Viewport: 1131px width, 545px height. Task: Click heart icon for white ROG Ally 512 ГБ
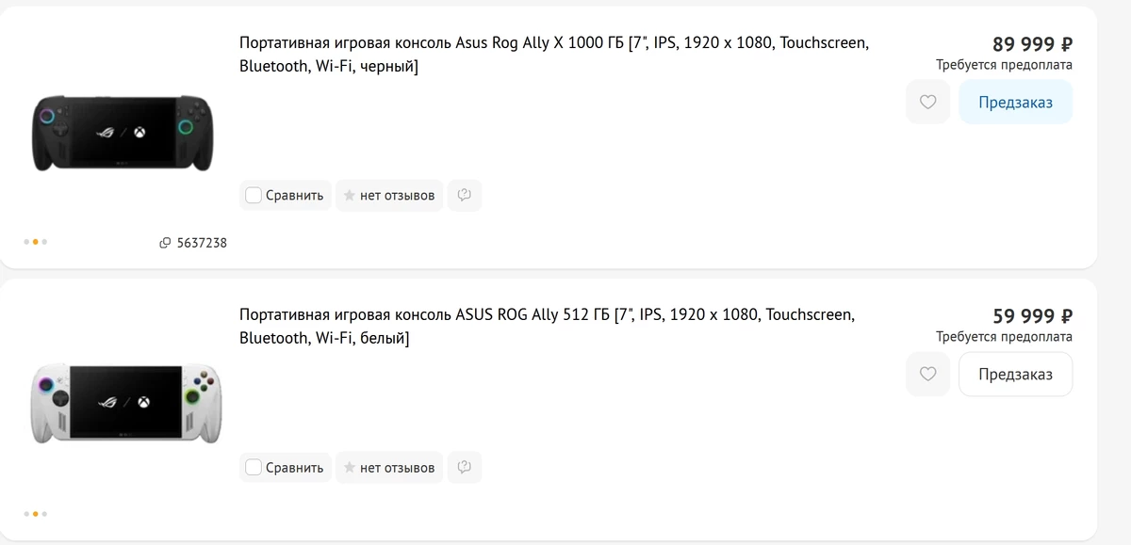(927, 374)
